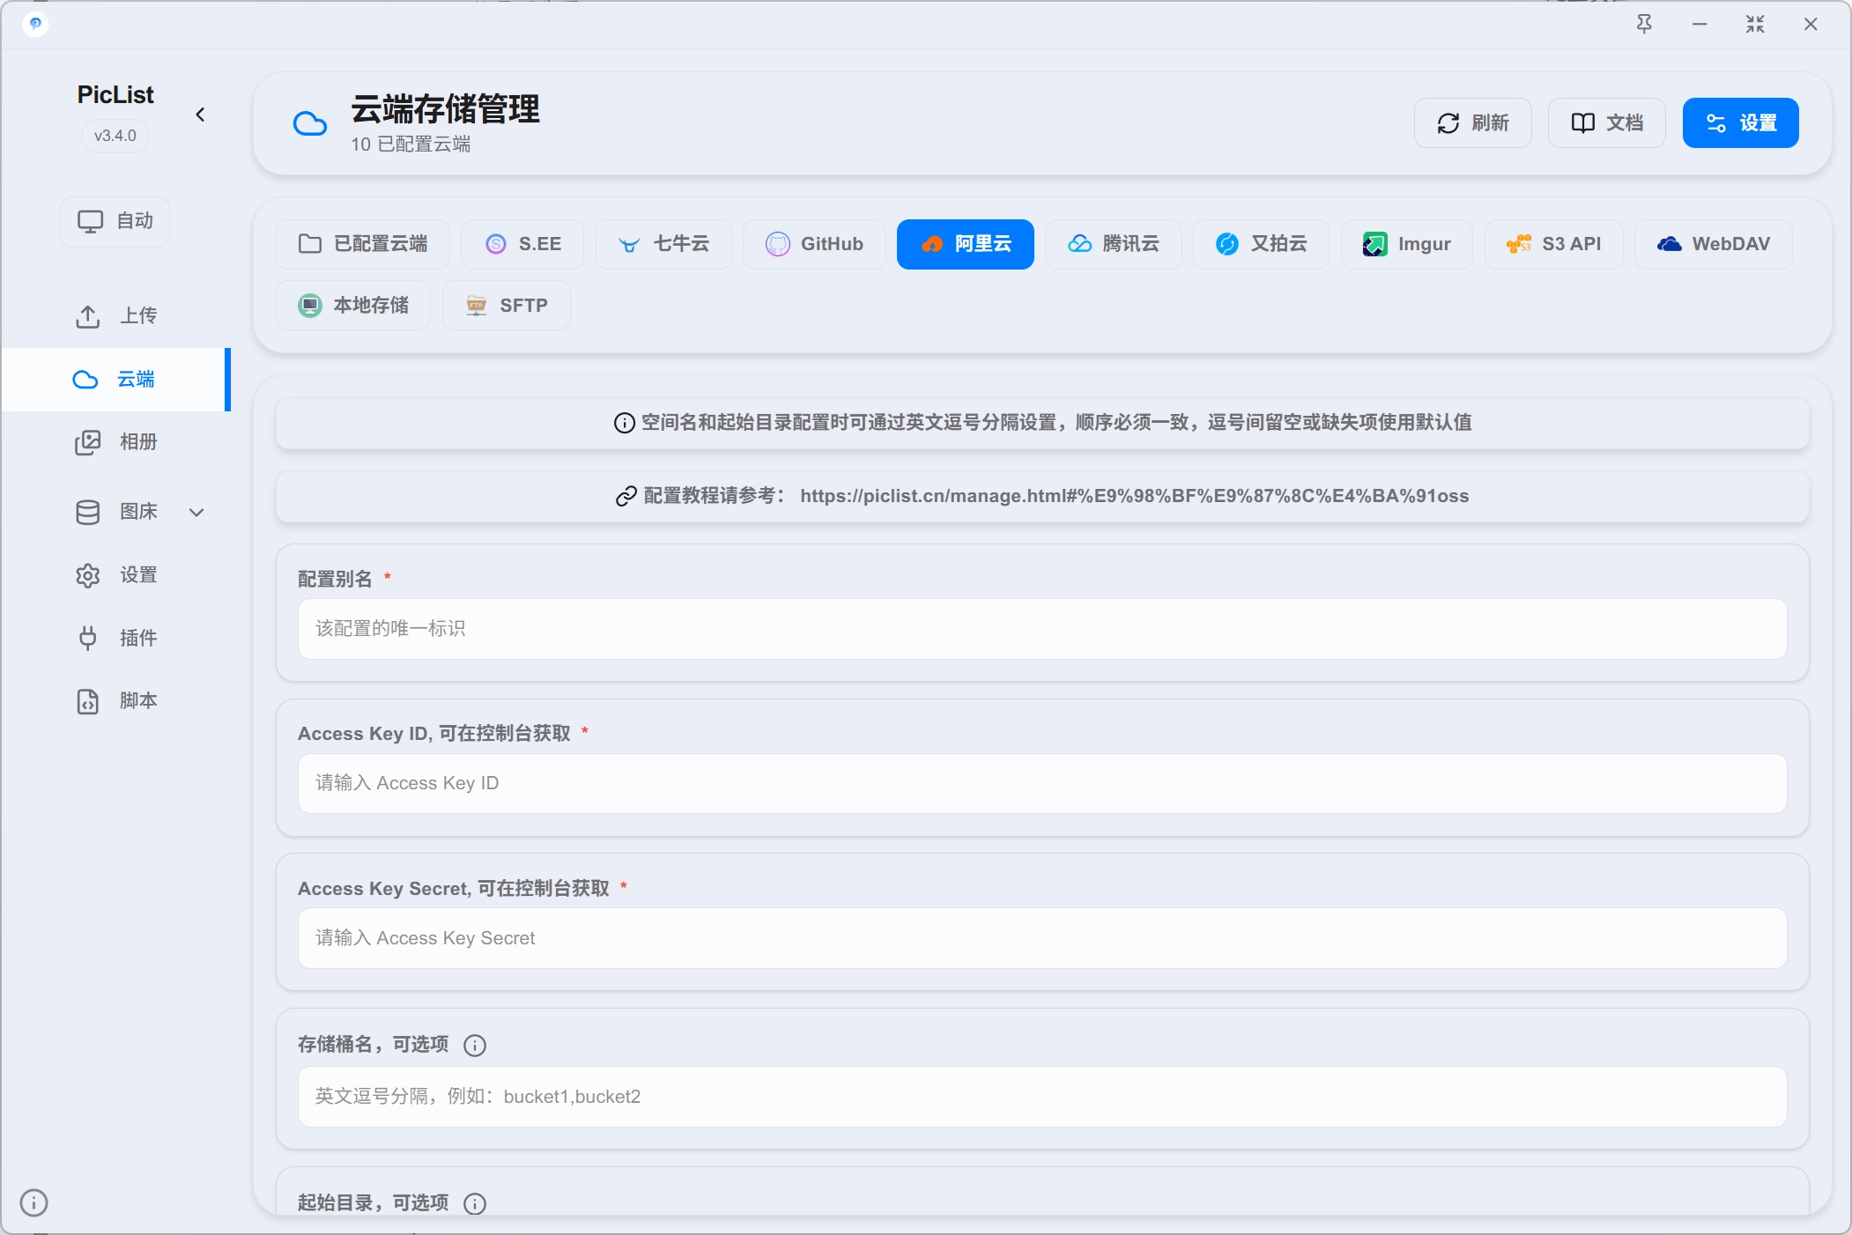Open the piclist.cn configuration tutorial link
Viewport: 1852px width, 1235px height.
(x=1134, y=496)
